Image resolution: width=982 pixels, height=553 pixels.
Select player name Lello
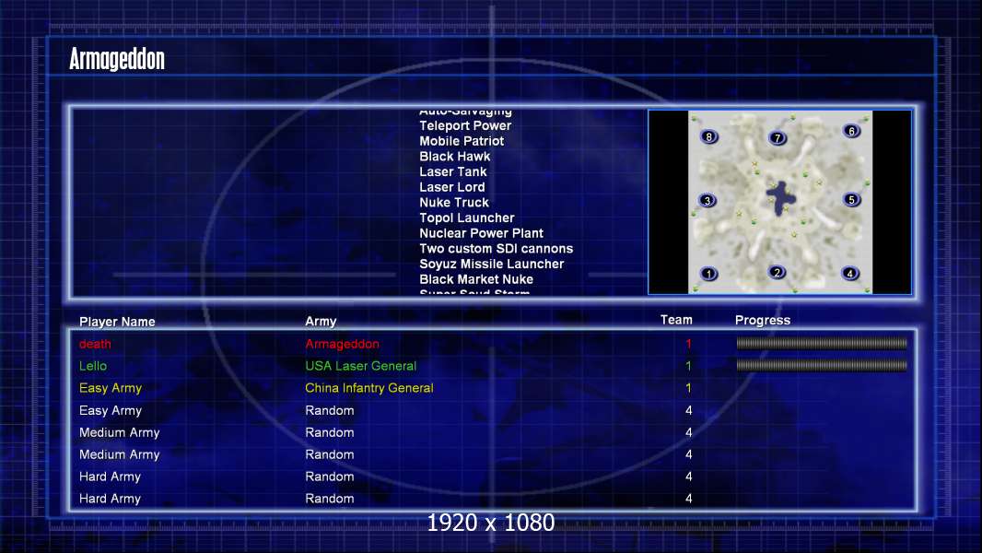pos(93,366)
